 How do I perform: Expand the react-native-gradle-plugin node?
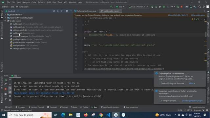[5, 18]
